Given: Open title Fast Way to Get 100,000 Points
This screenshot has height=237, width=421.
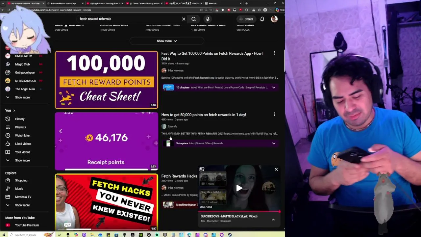Looking at the screenshot, I should point(212,56).
